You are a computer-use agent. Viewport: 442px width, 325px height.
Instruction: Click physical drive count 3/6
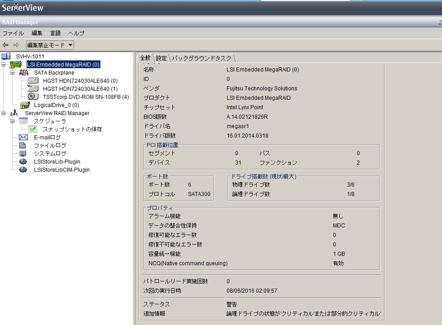[x=350, y=185]
